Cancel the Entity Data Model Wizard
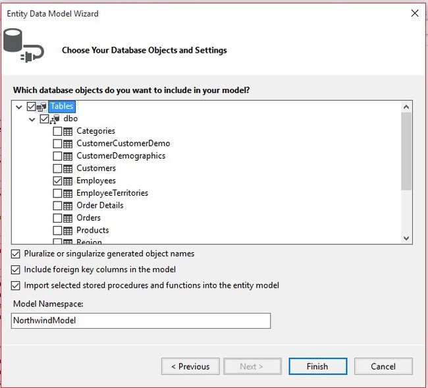 [x=383, y=366]
